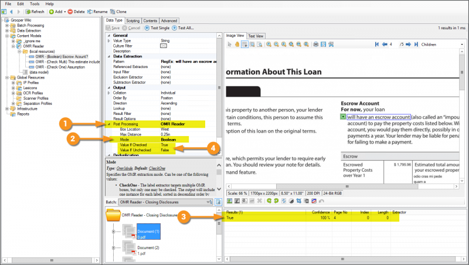This screenshot has width=469, height=265.
Task: Click the print icon in image toolbar
Action: coord(315,45)
